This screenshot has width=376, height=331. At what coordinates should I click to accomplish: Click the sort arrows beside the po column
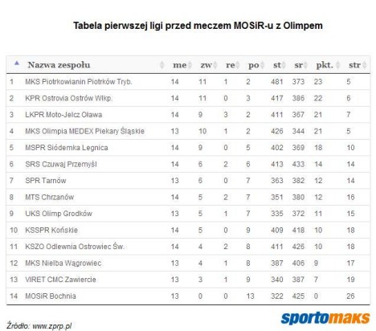click(263, 65)
